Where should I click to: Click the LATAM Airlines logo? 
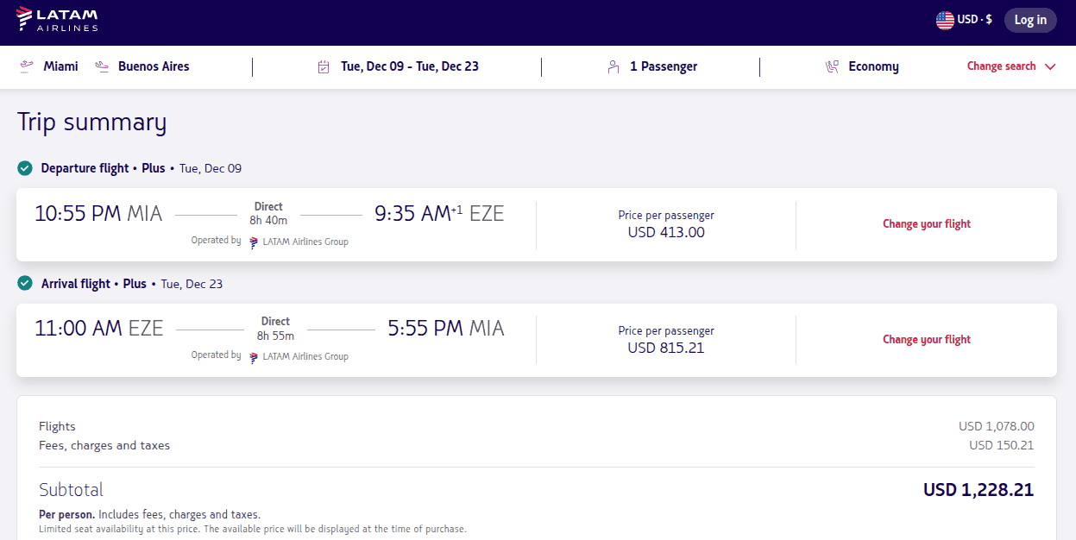click(56, 18)
